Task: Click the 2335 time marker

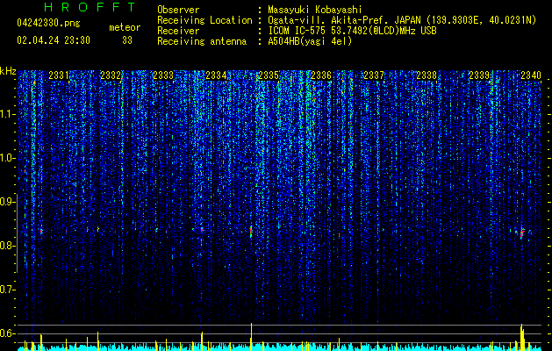Action: click(269, 75)
